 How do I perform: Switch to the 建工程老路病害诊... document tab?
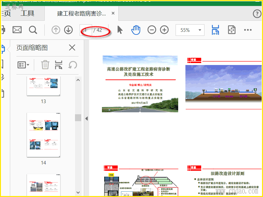(81, 13)
